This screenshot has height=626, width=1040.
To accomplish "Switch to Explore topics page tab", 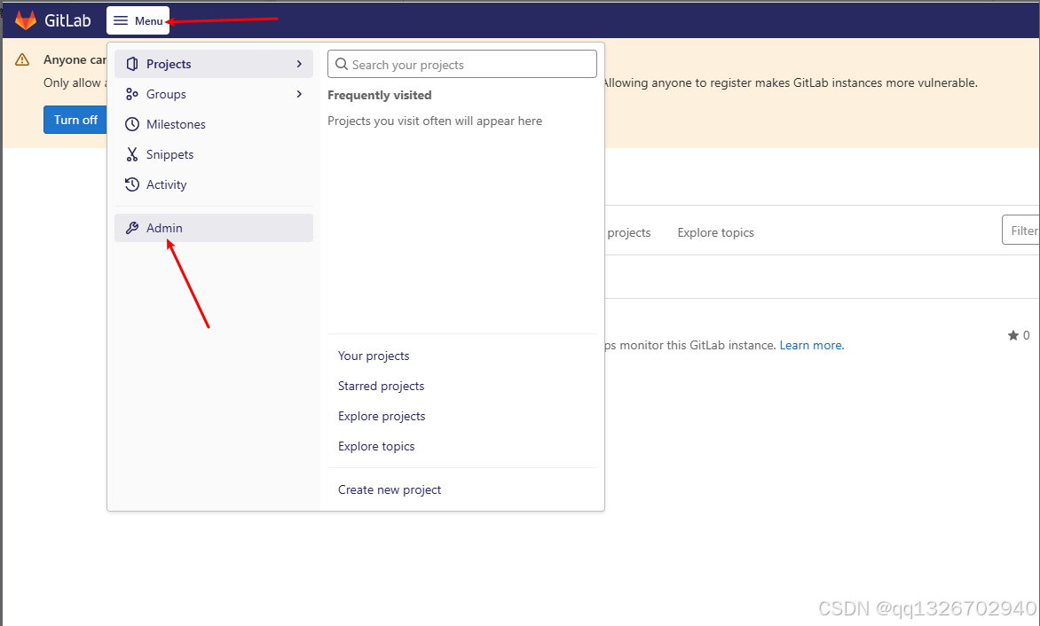I will [715, 232].
